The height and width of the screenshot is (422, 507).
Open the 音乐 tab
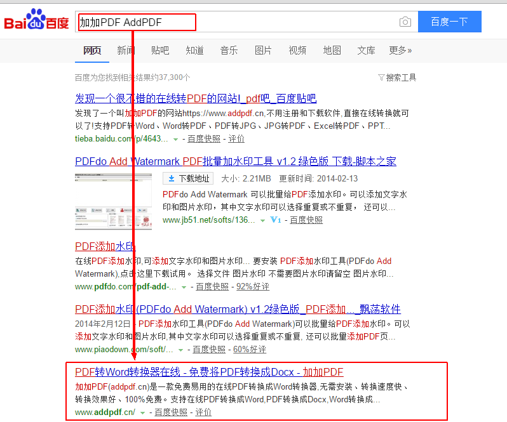pos(229,50)
